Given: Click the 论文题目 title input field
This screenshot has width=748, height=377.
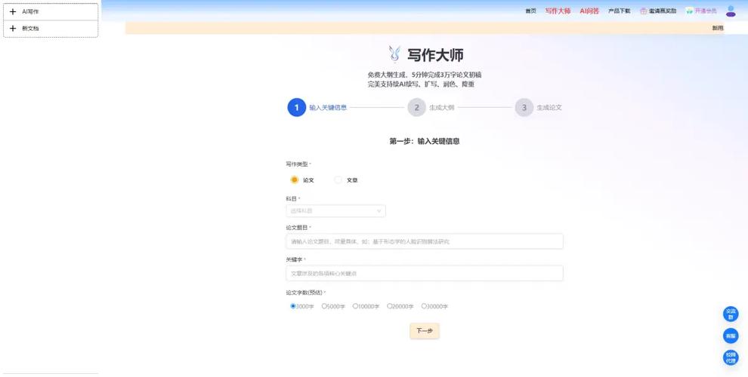Looking at the screenshot, I should (425, 241).
